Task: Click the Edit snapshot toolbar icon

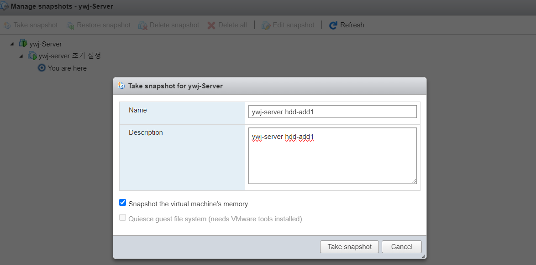Action: pyautogui.click(x=266, y=25)
